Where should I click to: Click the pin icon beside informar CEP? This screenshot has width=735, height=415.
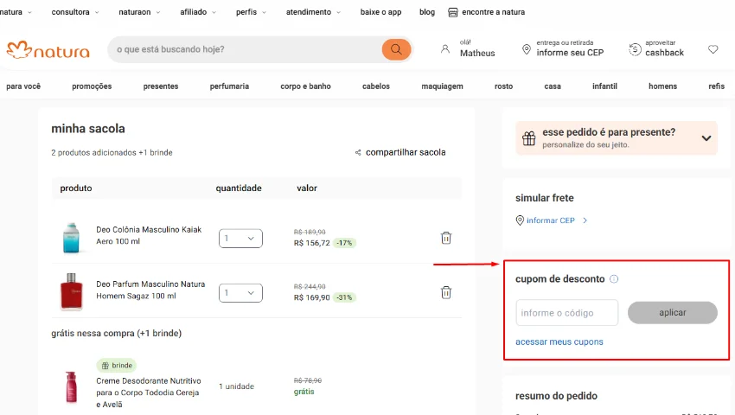[x=520, y=220]
